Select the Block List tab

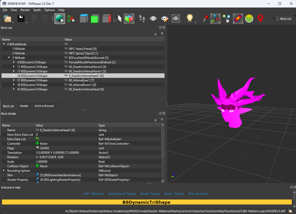click(9, 106)
